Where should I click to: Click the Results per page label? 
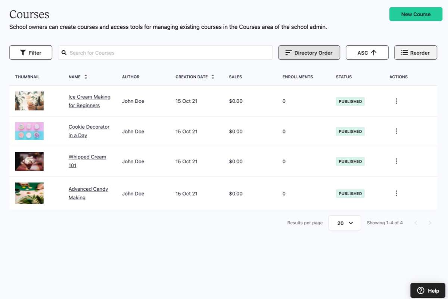[x=305, y=223]
